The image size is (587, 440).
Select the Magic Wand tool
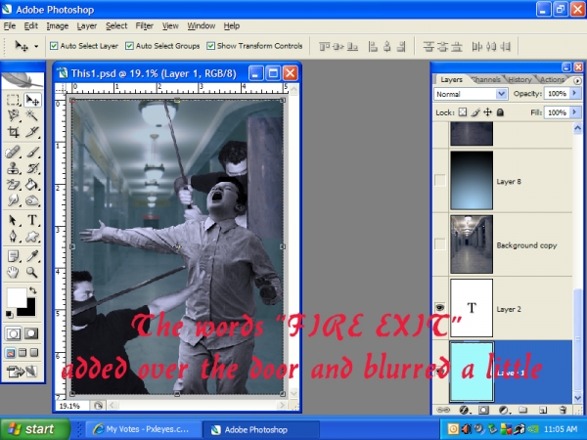(x=32, y=115)
